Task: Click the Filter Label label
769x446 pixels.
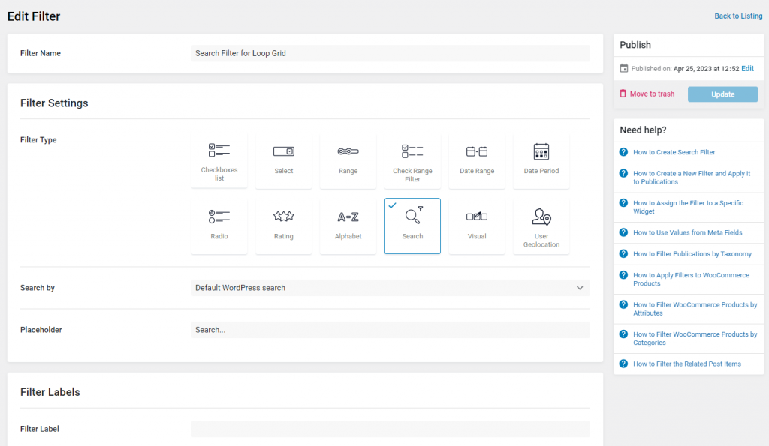Action: (39, 429)
